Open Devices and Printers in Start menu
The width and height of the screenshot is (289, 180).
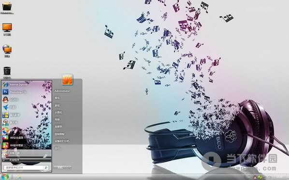click(x=62, y=141)
